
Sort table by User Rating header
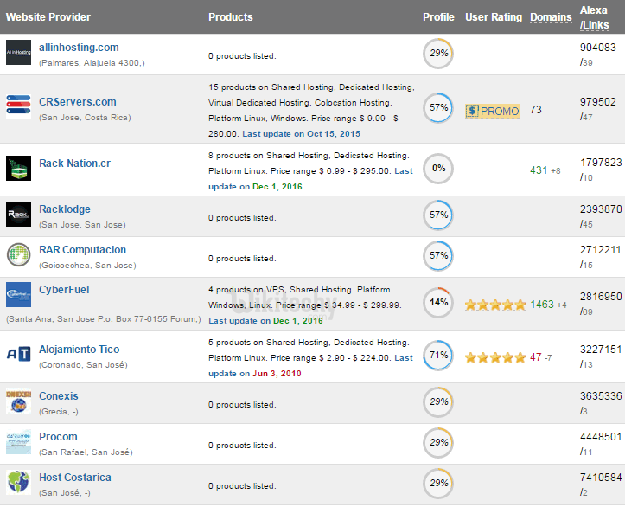(x=494, y=17)
